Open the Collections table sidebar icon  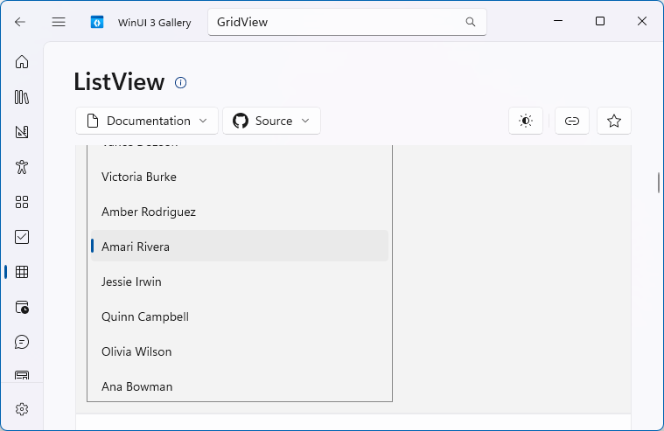click(22, 272)
